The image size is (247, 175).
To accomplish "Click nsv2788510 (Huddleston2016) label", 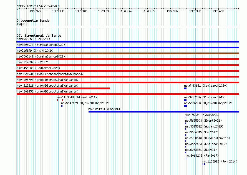I will coord(208,138).
